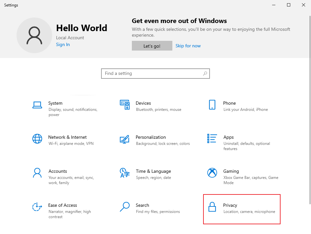311x234 pixels.
Task: Maximize the Settings window
Action: pos(289,5)
